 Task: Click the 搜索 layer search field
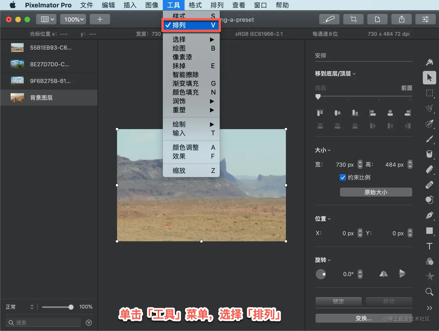pyautogui.click(x=43, y=323)
